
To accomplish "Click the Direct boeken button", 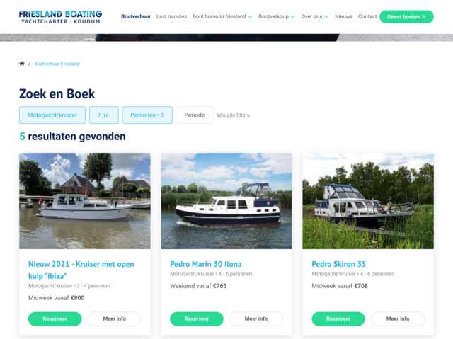I will click(x=406, y=17).
